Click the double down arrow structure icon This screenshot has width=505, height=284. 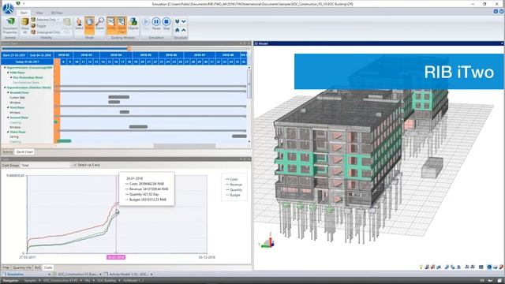(x=177, y=21)
